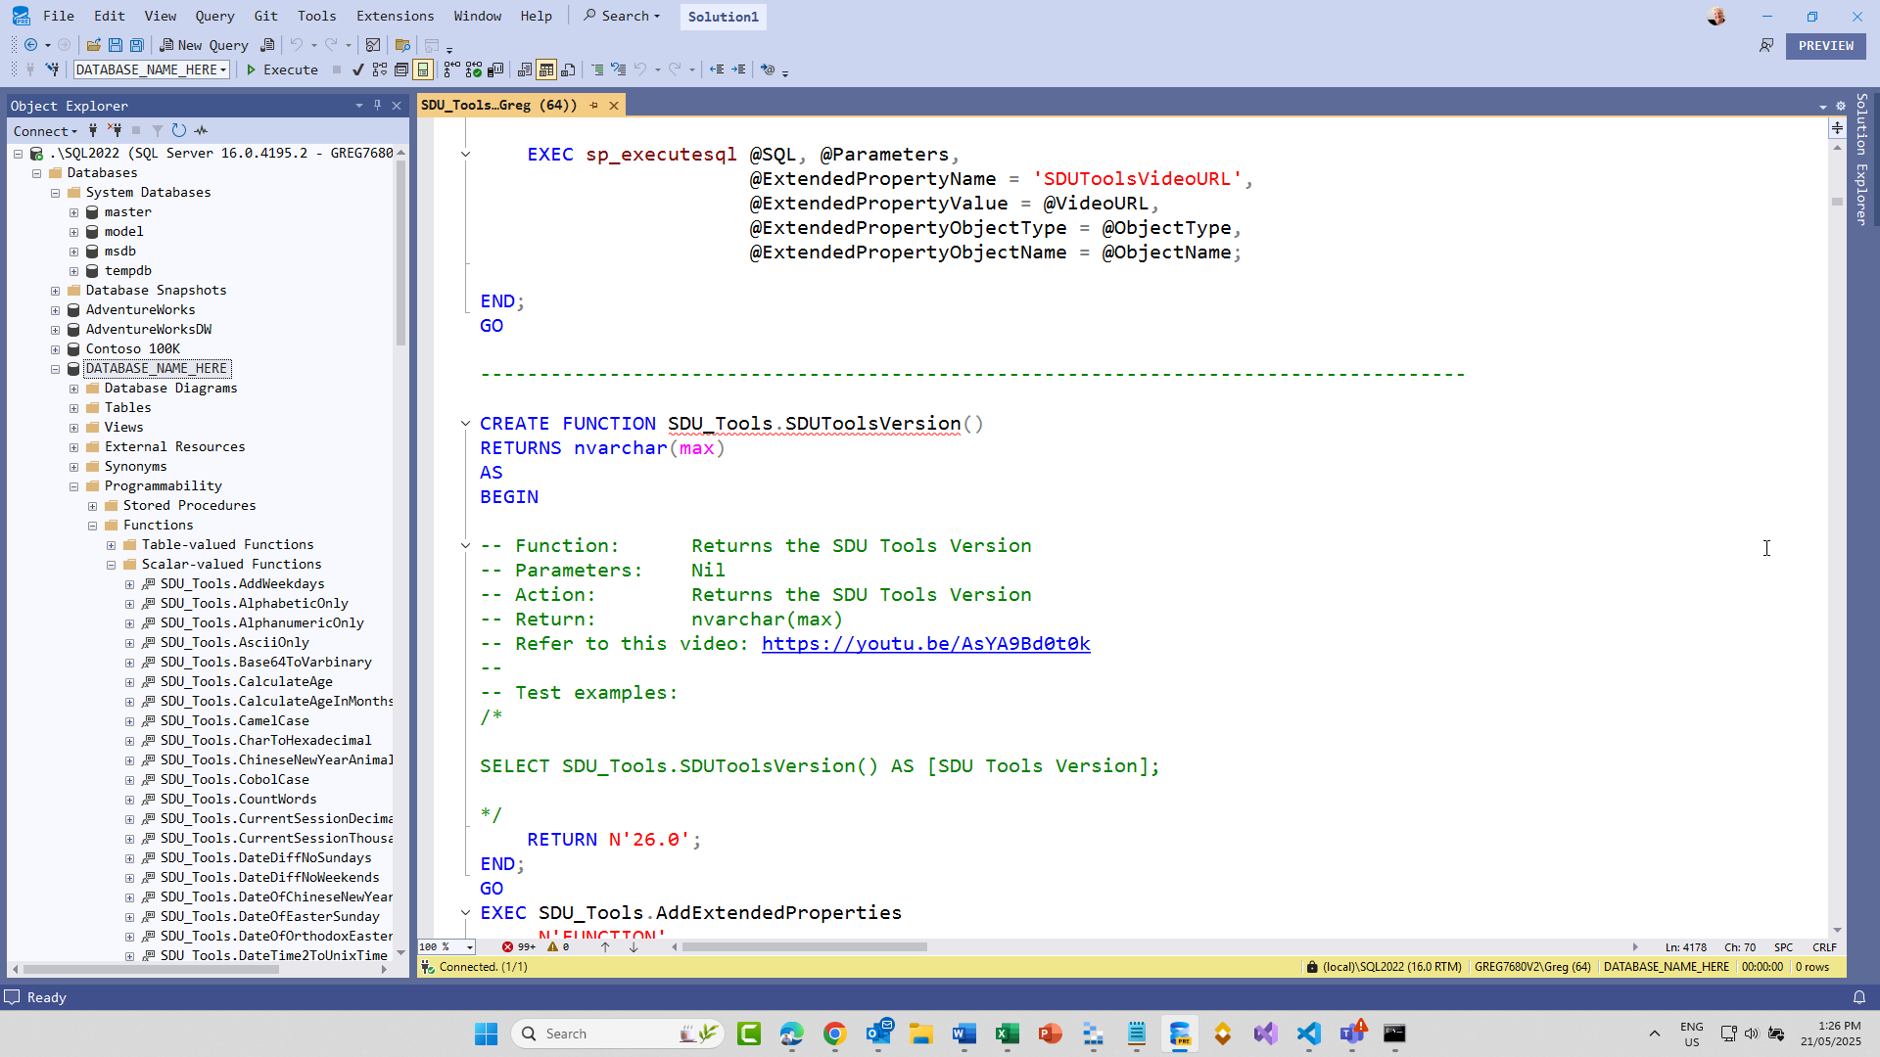Click the Find in Files icon
The height and width of the screenshot is (1057, 1880).
402,45
